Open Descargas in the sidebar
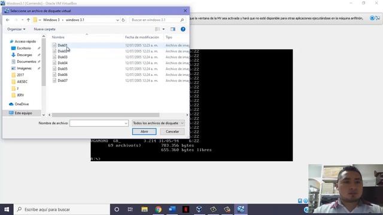Screen dimensions: 383x215 pos(25,55)
